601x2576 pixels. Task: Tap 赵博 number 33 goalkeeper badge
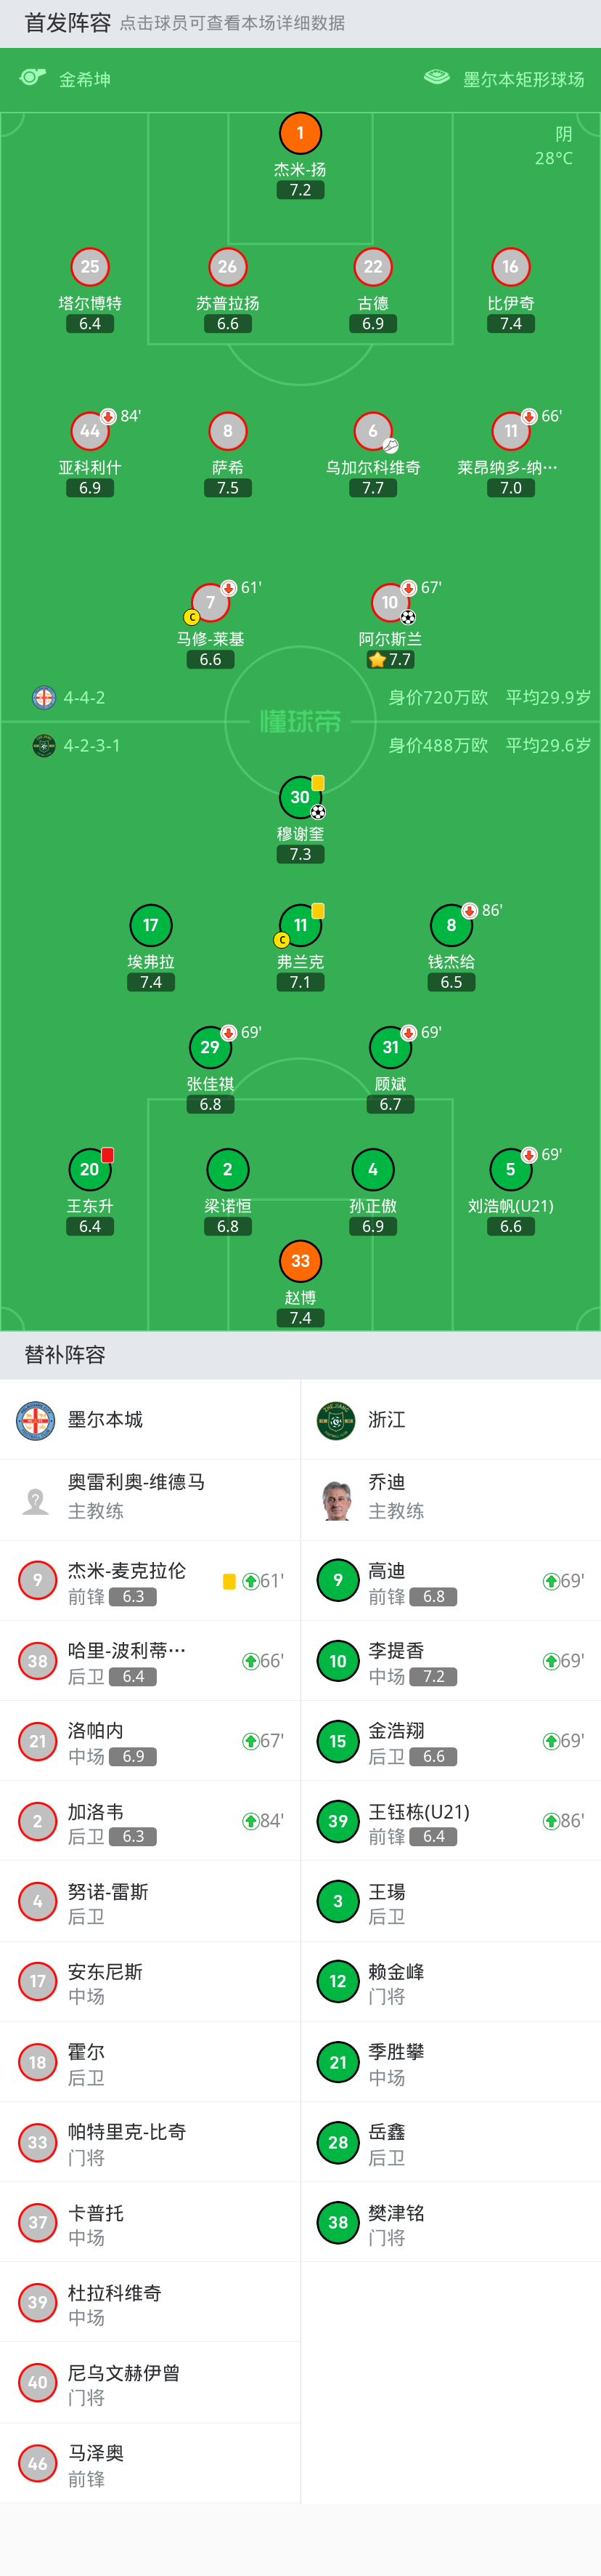click(x=300, y=1261)
